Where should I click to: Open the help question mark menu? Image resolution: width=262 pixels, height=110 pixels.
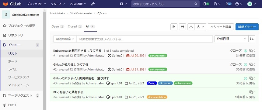coord(239,4)
